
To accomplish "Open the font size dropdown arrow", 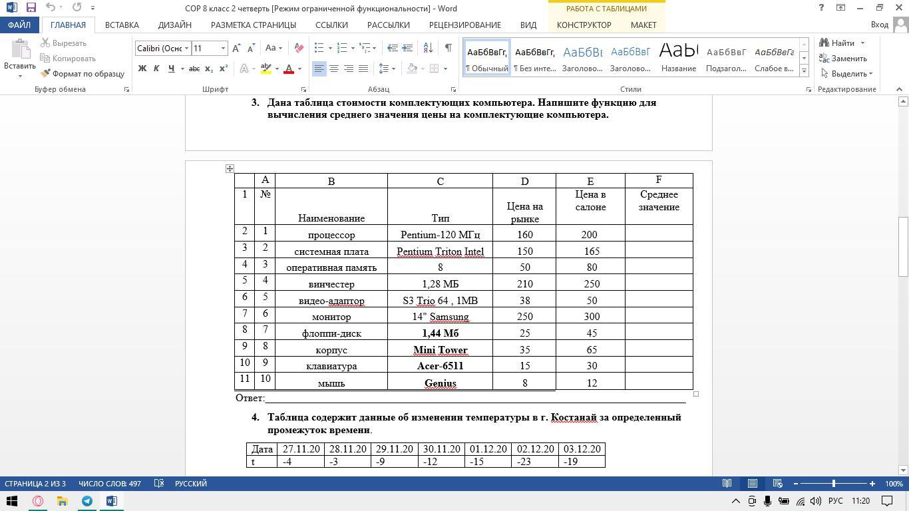I will 223,48.
